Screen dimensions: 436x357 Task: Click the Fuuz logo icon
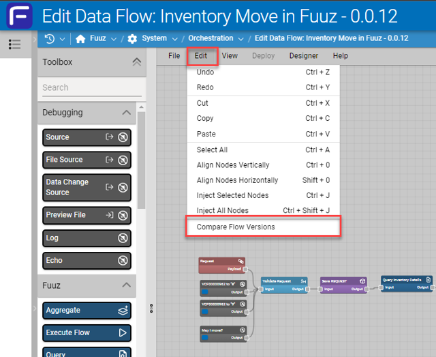20,15
